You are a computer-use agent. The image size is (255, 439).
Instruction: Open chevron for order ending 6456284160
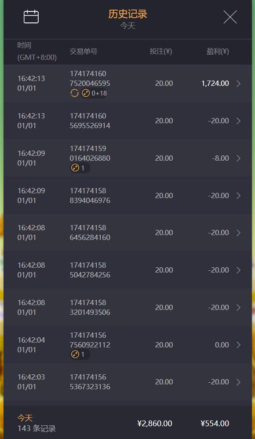click(x=238, y=232)
